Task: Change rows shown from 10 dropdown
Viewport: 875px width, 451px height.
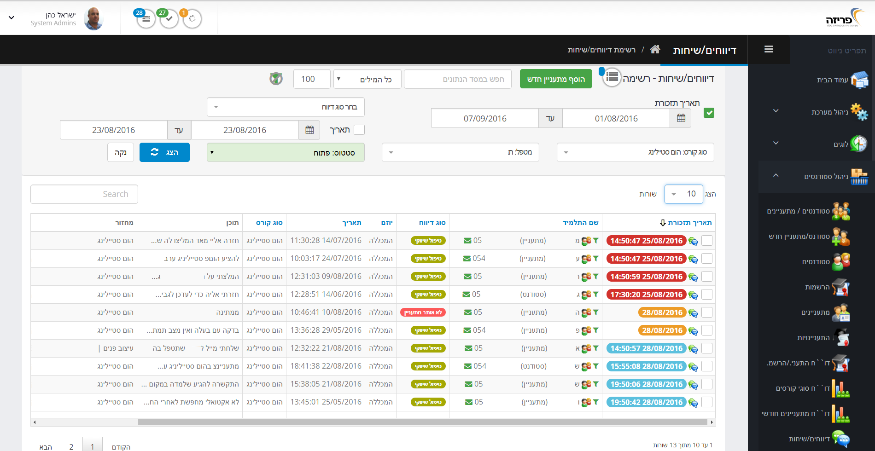Action: click(683, 194)
